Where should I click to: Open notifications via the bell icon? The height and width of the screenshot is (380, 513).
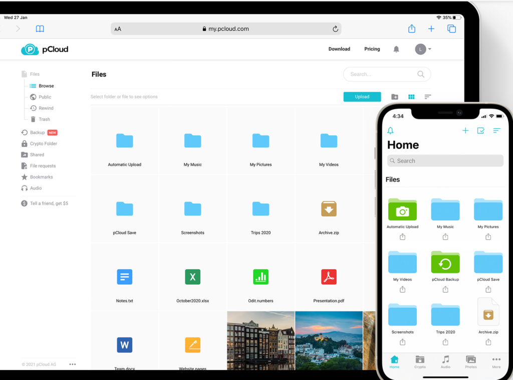[396, 49]
